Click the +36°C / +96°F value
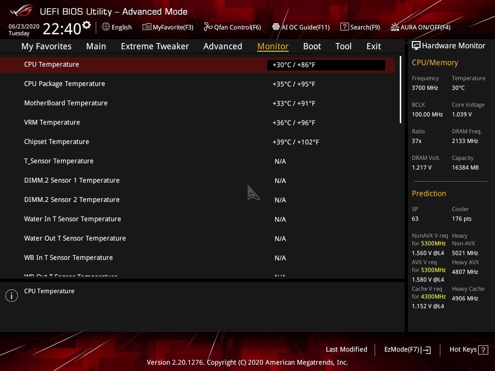 pyautogui.click(x=294, y=123)
